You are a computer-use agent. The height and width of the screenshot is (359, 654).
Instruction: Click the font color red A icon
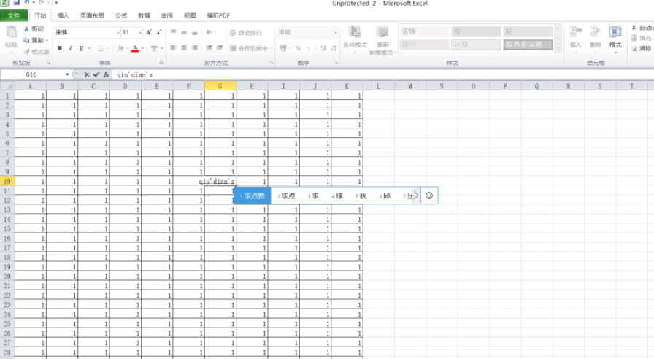(135, 48)
